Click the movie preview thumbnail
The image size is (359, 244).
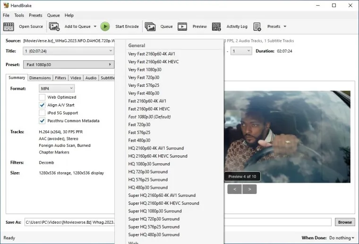coord(287,137)
